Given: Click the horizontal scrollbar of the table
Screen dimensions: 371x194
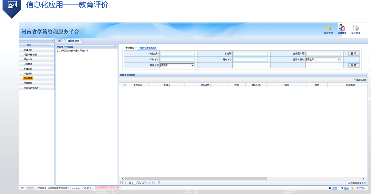Looking at the screenshot, I should [x=196, y=179].
